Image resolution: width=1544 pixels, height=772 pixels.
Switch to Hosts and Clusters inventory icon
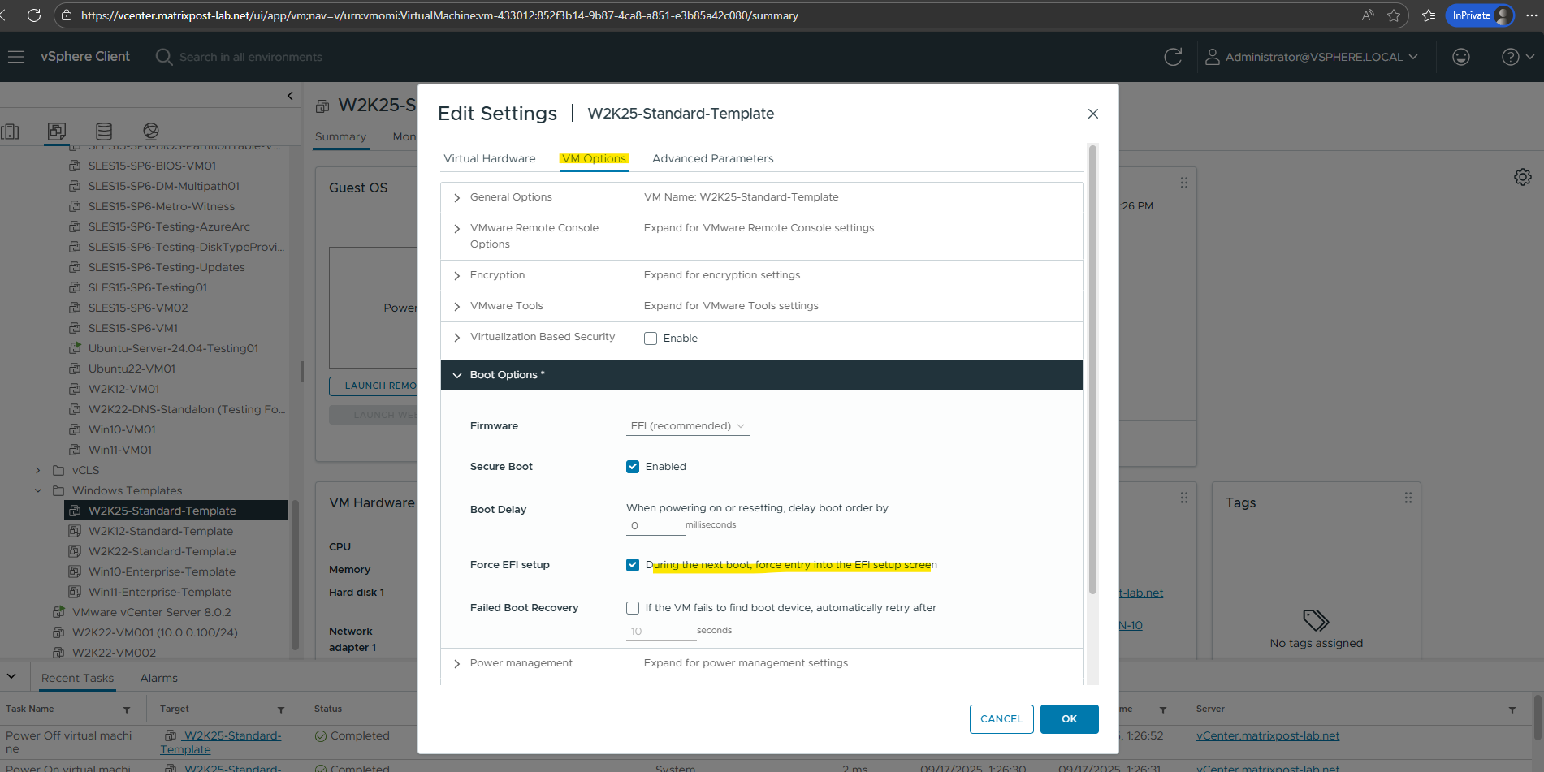pyautogui.click(x=11, y=132)
